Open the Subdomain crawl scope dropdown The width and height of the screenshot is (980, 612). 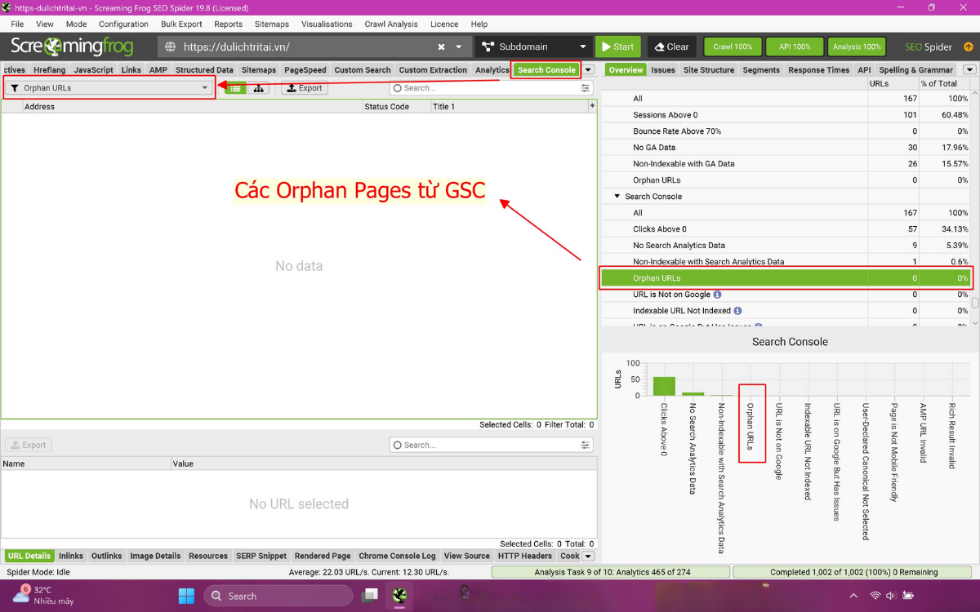click(x=581, y=47)
